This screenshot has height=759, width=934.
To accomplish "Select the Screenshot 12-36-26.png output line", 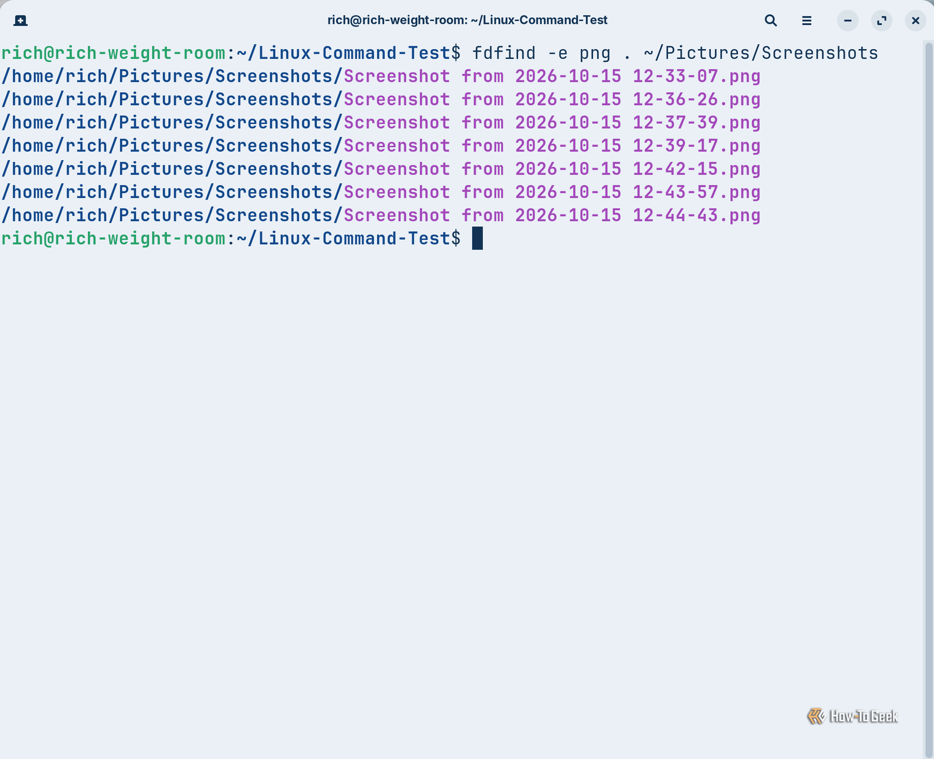I will [381, 100].
